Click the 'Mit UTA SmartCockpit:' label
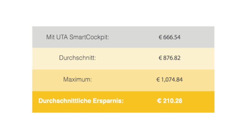This screenshot has width=247, height=139. (x=78, y=37)
